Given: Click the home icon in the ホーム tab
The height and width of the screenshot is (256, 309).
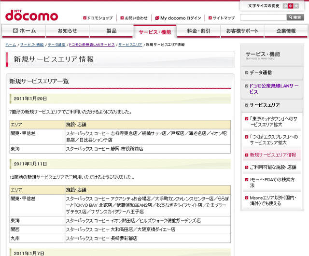Looking at the screenshot, I should pos(15,30).
